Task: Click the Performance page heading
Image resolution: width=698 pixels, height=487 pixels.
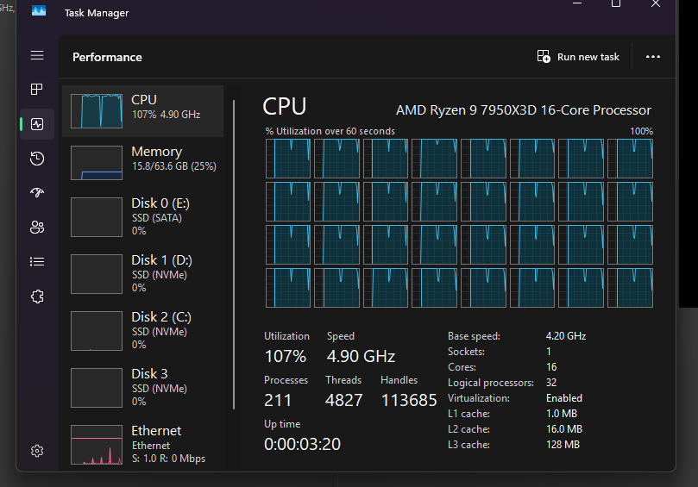Action: [x=107, y=57]
